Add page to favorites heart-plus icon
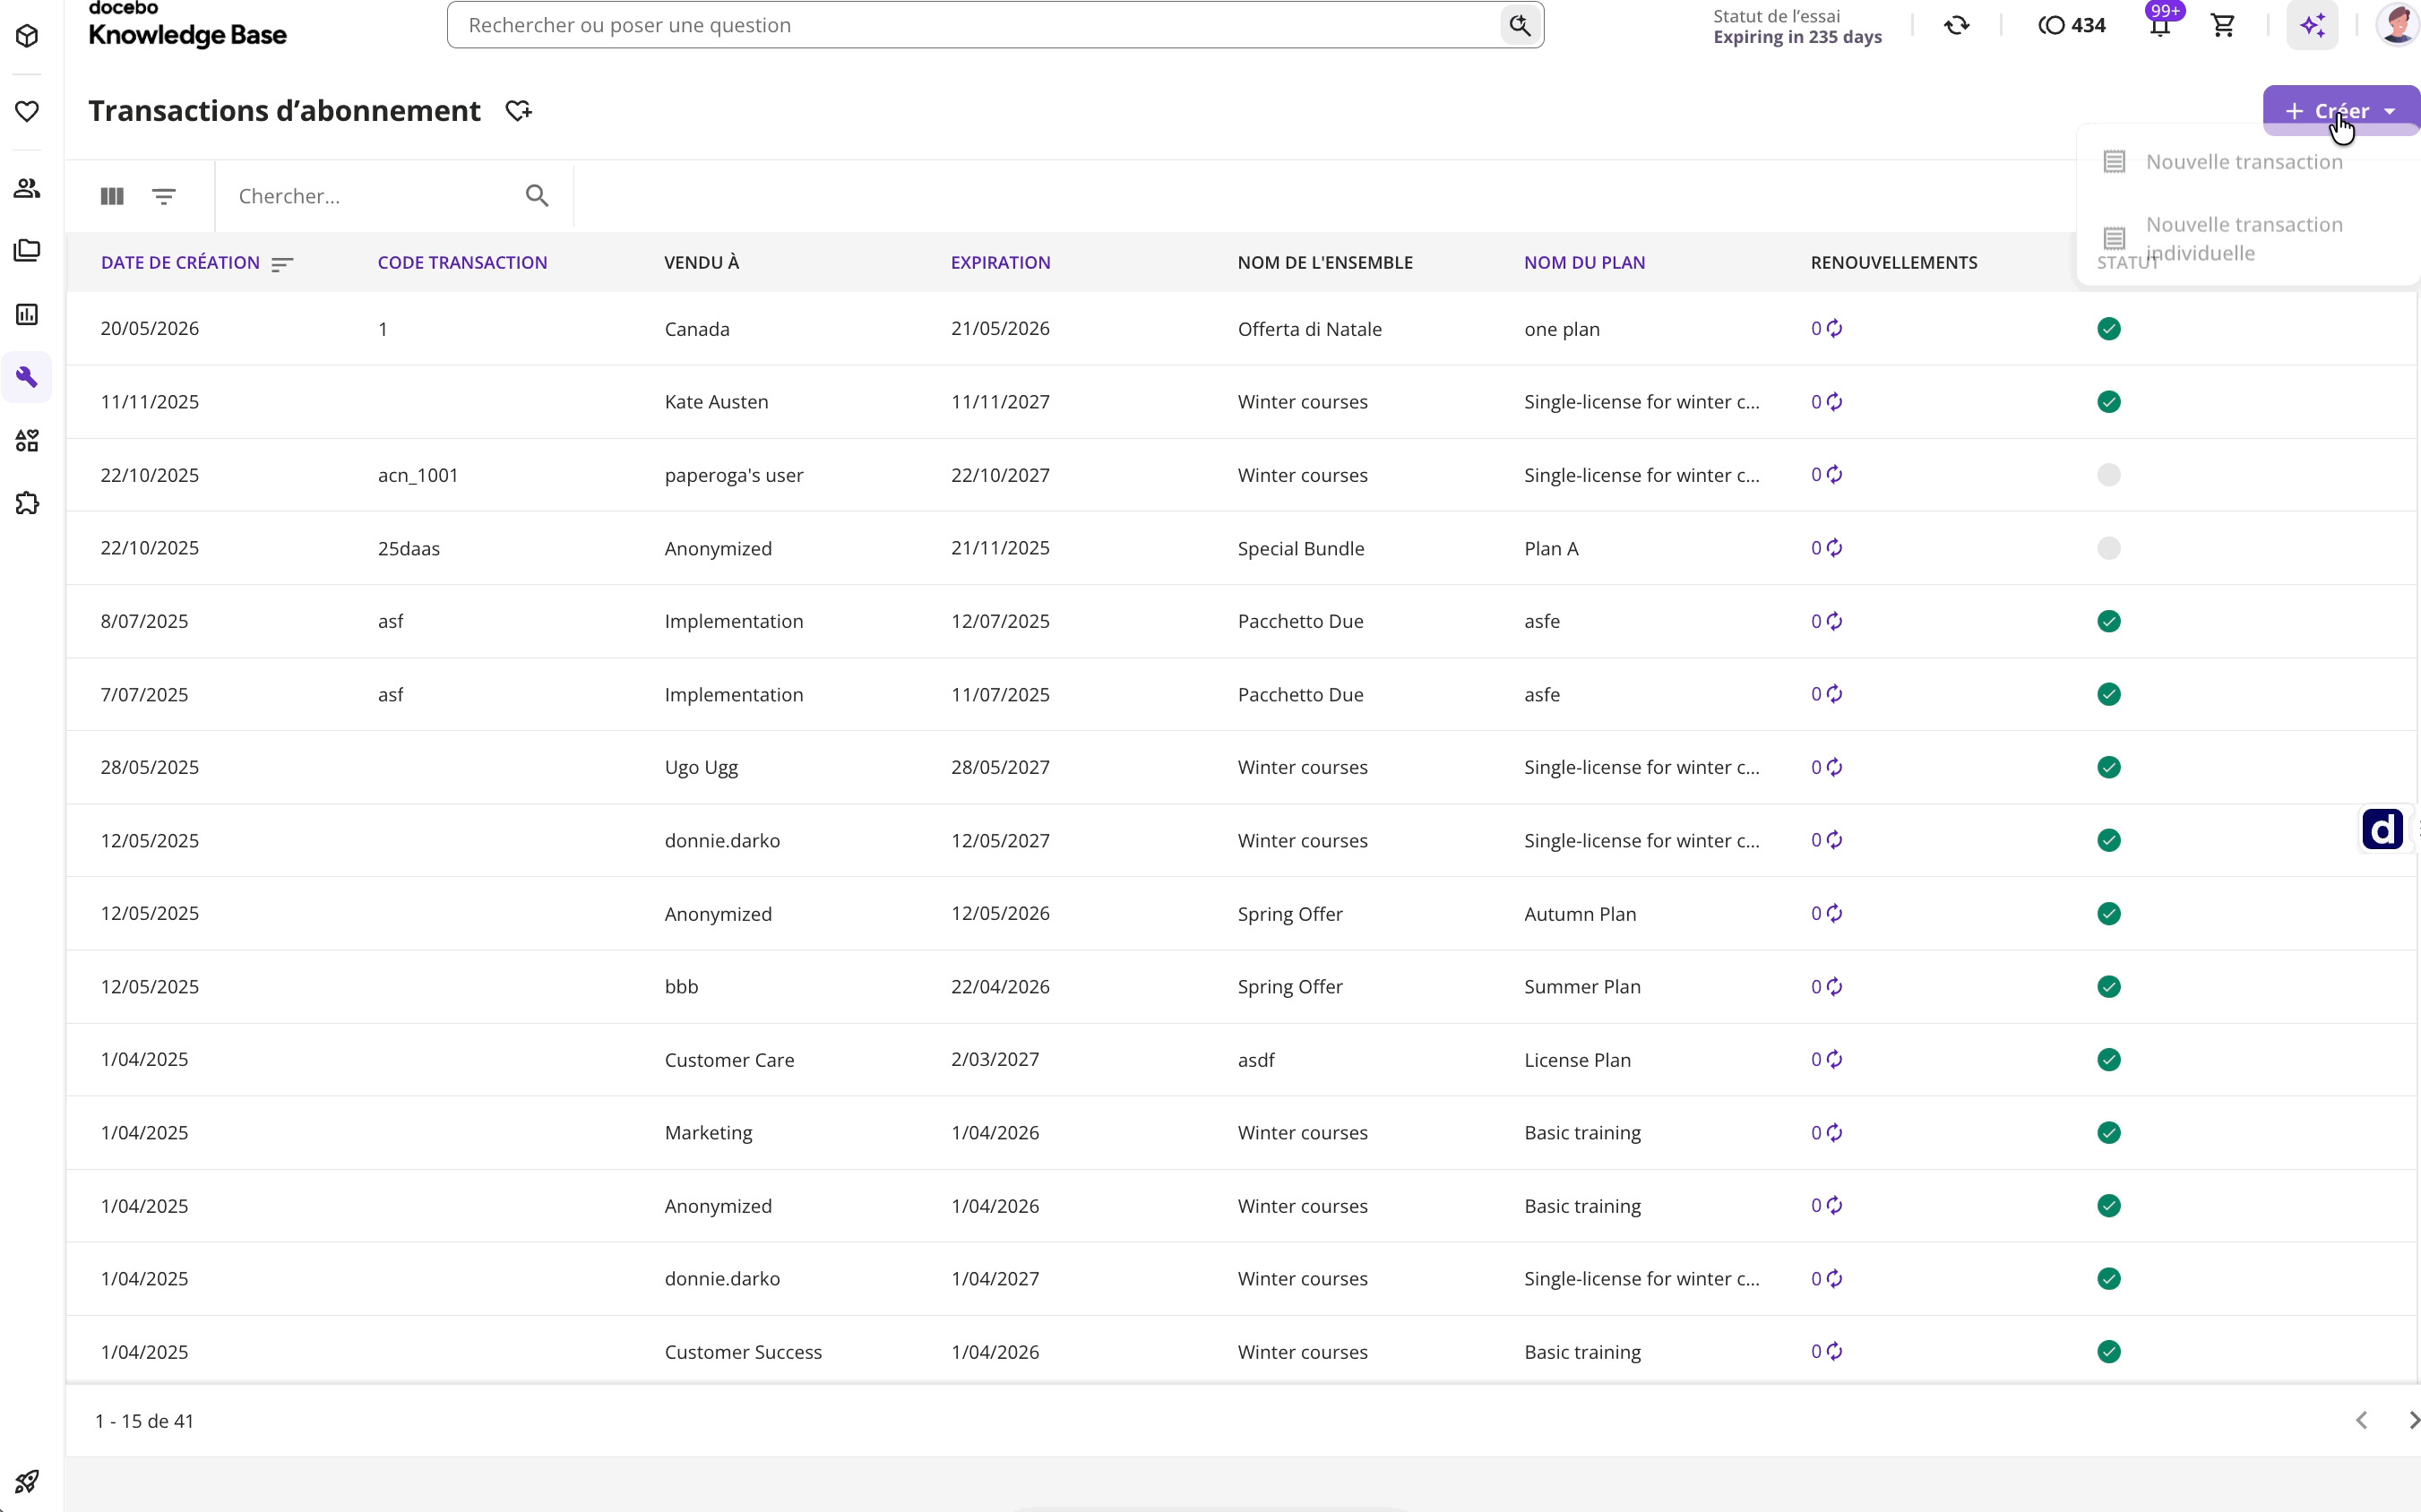This screenshot has width=2421, height=1512. click(518, 111)
